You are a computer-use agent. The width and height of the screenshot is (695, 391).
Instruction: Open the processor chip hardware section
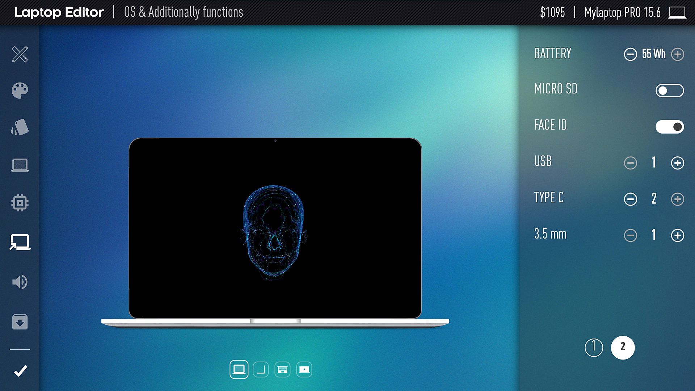20,203
